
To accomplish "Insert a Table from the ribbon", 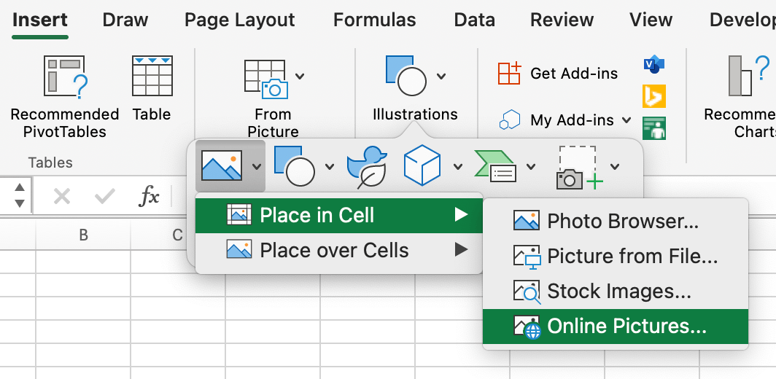I will 152,77.
